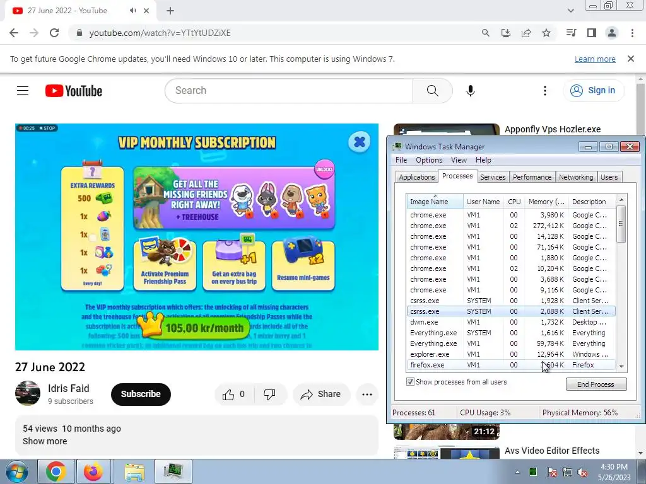Switch to the Performance tab
Viewport: 646px width, 484px height.
coord(532,177)
